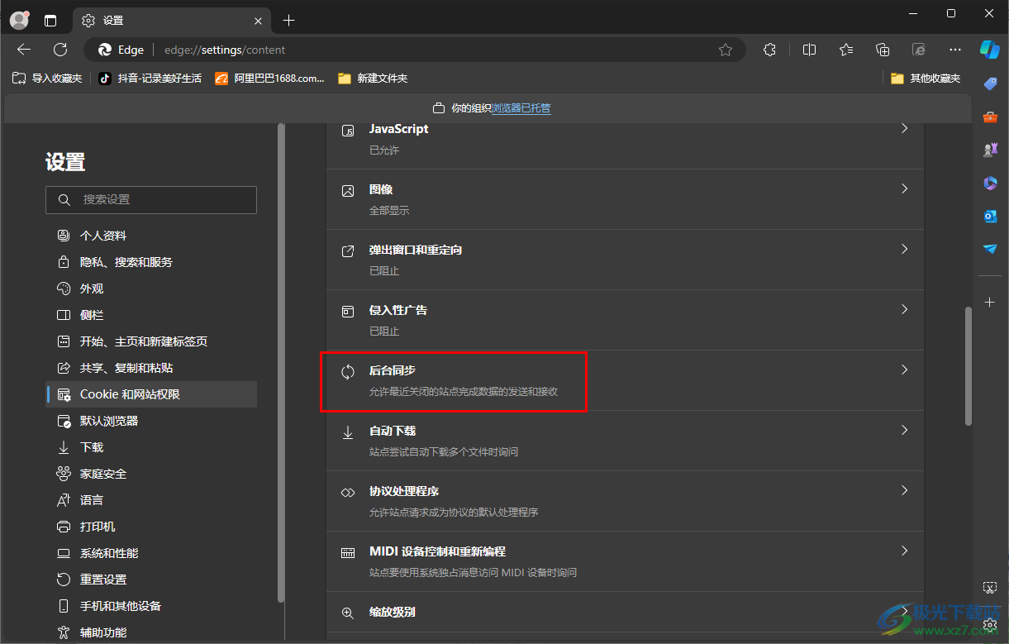
Task: Open the Extensions puzzle icon
Action: 769,50
